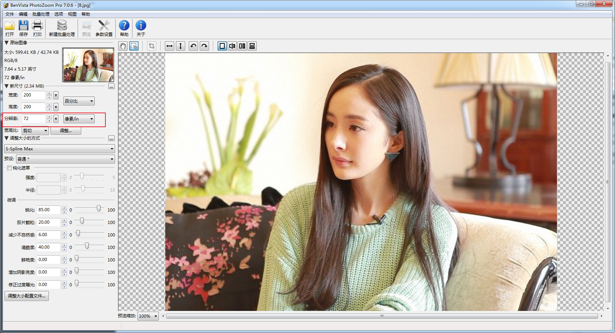Rotate image counterclockwise
Image resolution: width=615 pixels, height=333 pixels.
tap(193, 46)
